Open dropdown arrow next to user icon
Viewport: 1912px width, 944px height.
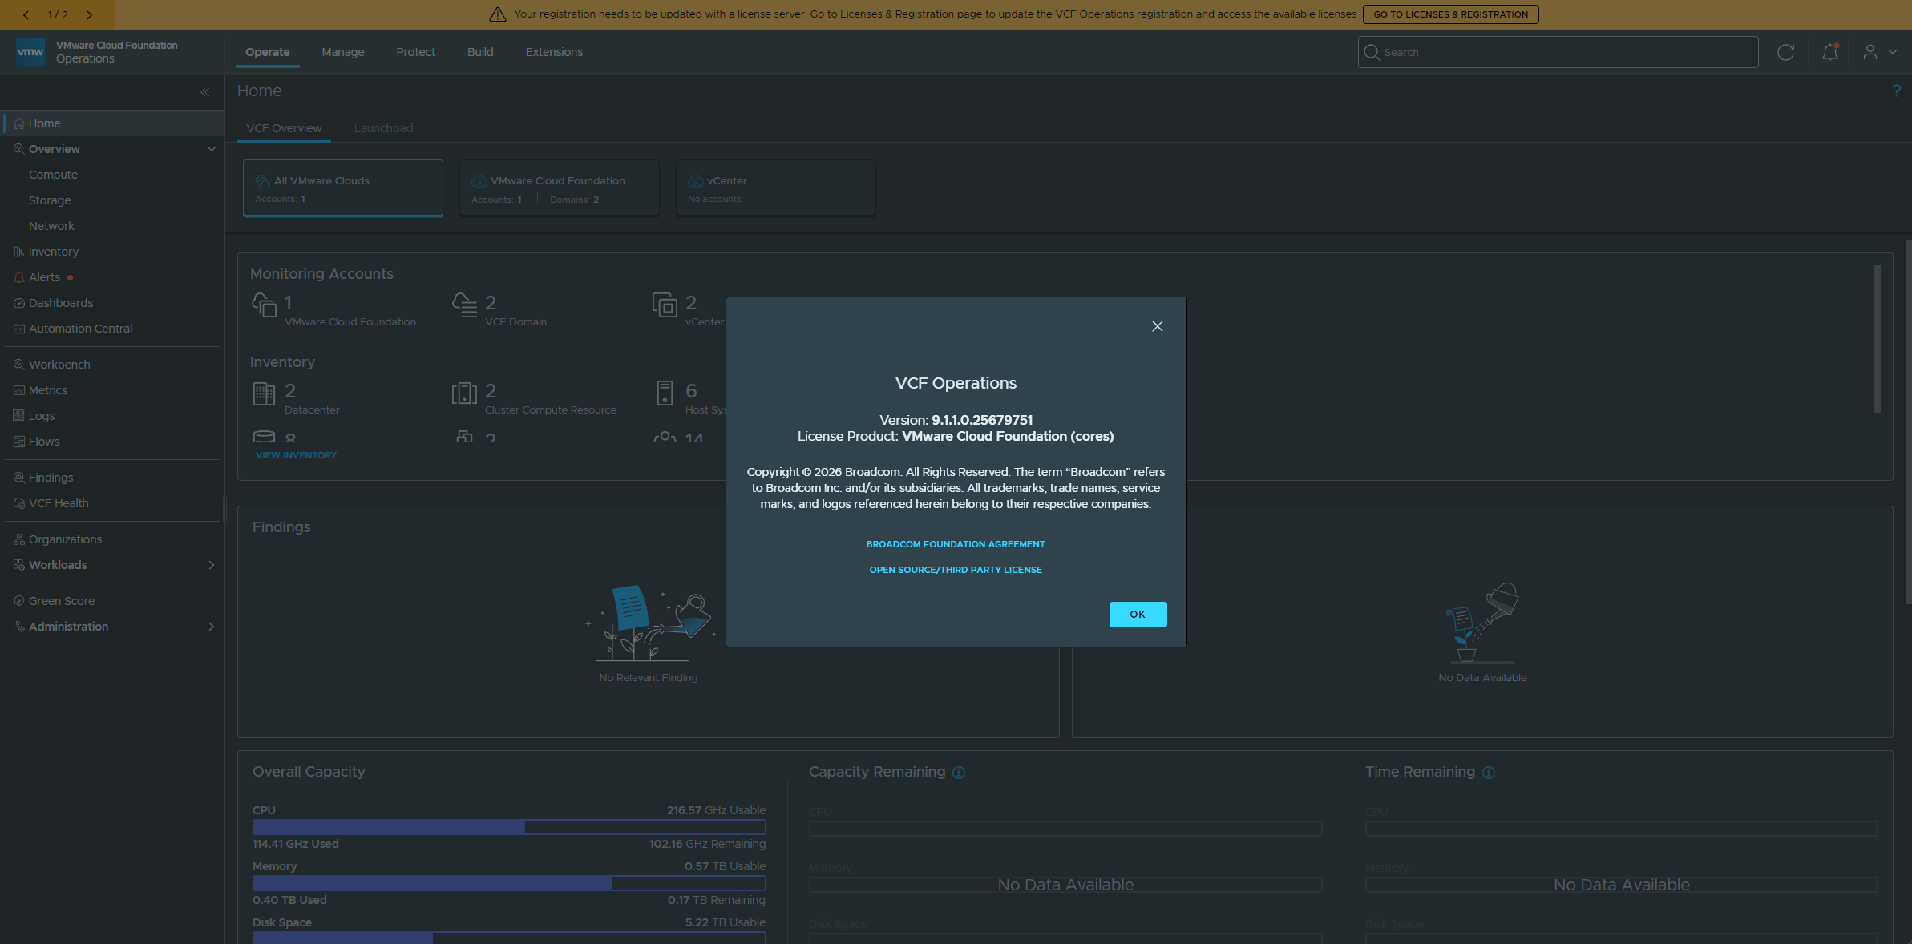point(1893,52)
